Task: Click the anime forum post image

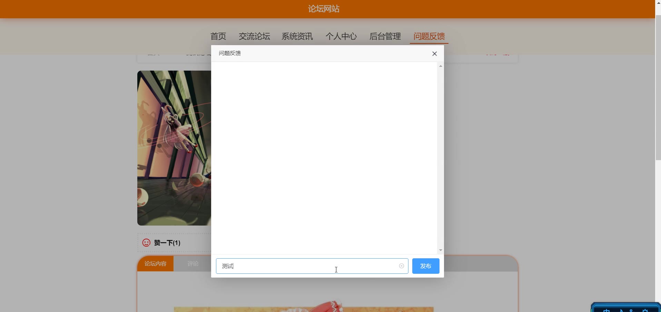Action: 174,148
